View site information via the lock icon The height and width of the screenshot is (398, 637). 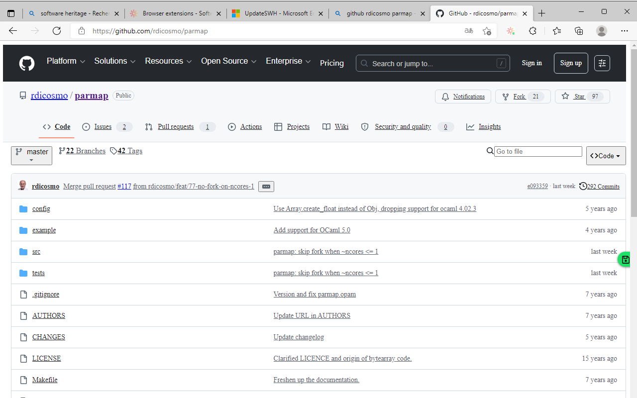click(x=82, y=31)
